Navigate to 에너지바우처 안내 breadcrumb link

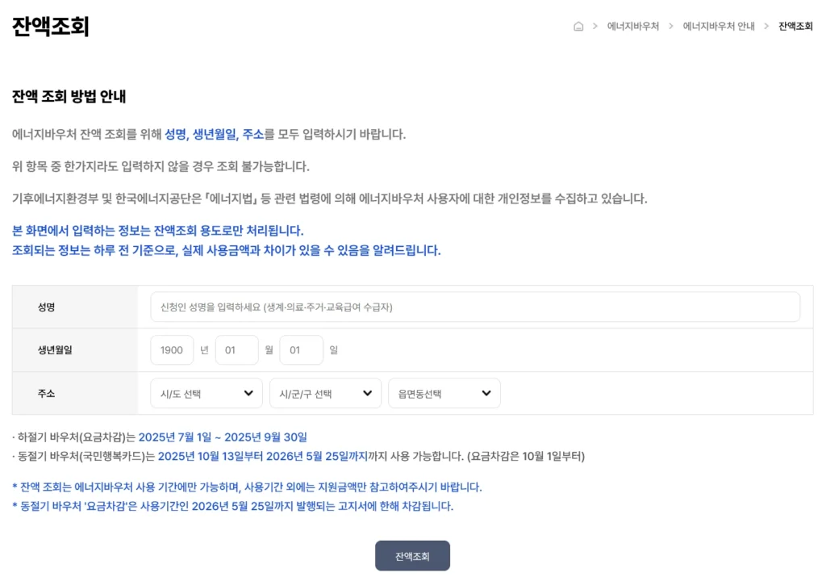coord(718,26)
